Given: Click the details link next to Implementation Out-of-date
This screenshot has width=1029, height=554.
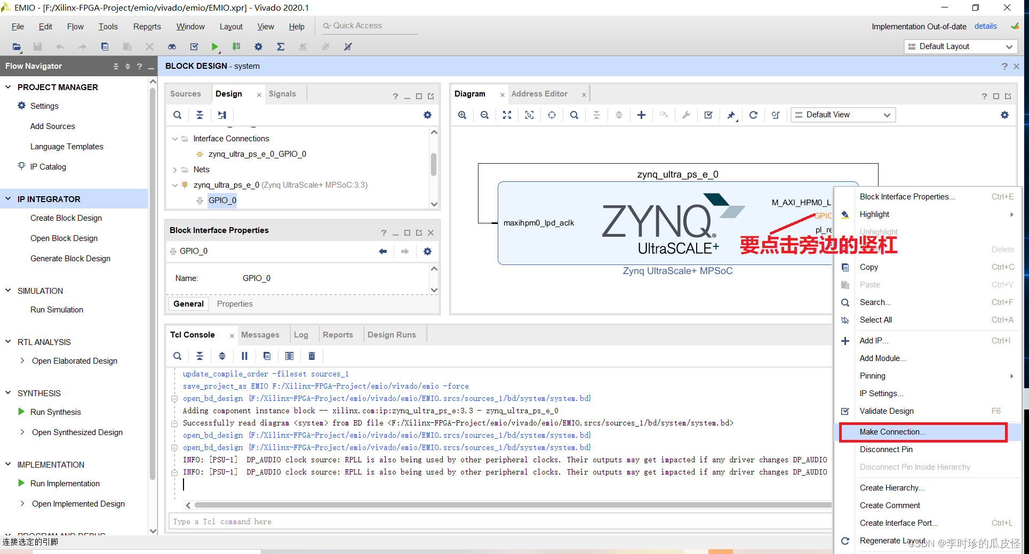Looking at the screenshot, I should 985,26.
